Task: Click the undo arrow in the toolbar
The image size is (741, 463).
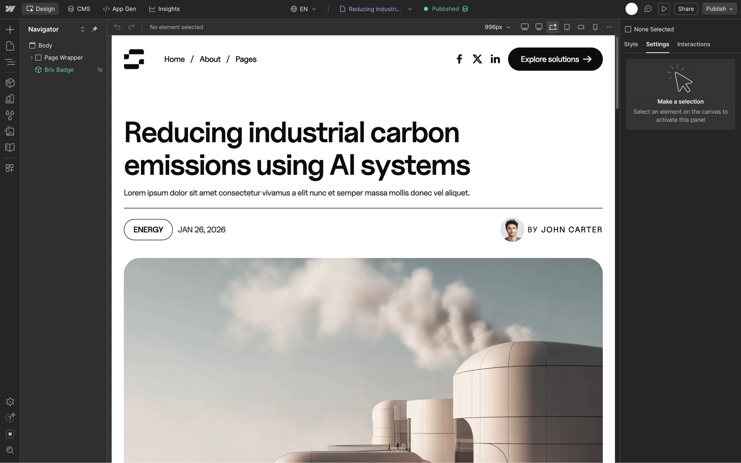Action: click(117, 27)
